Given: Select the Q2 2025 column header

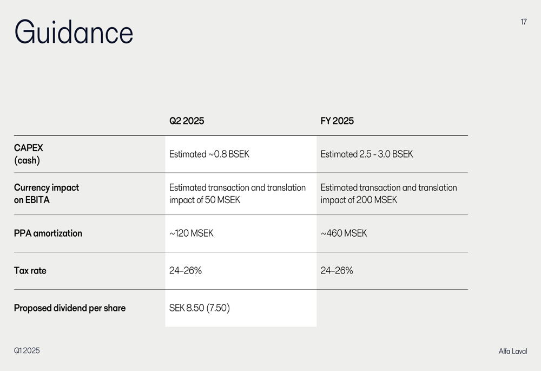Looking at the screenshot, I should [x=187, y=121].
